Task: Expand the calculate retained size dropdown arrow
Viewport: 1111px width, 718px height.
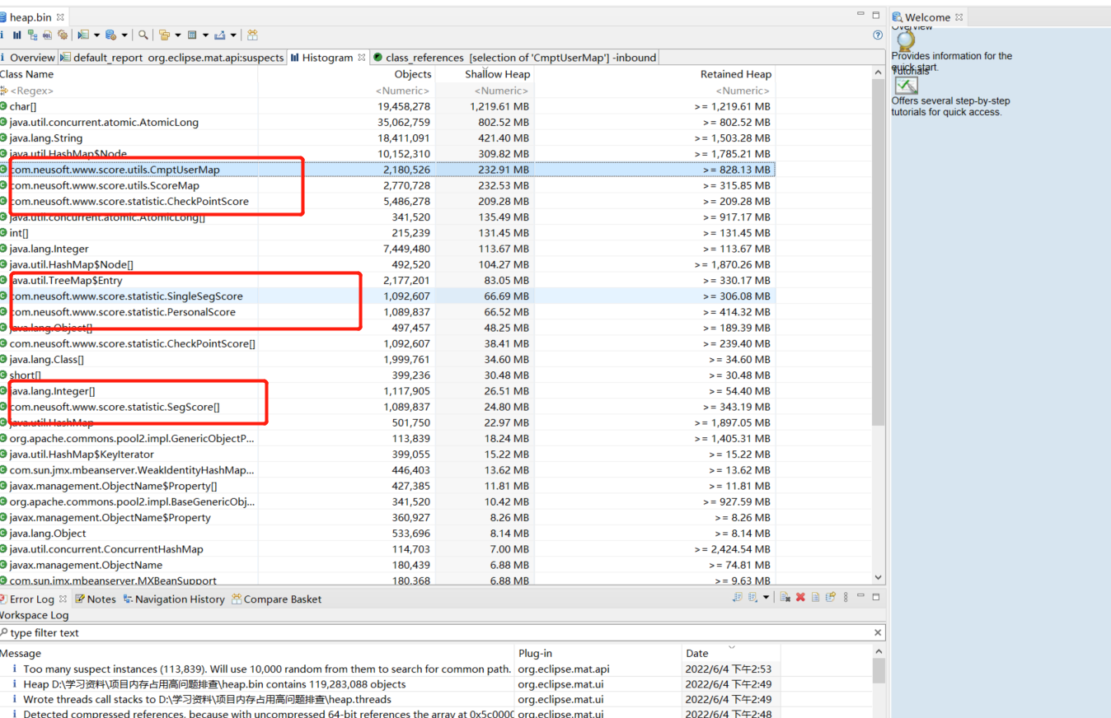Action: [205, 35]
